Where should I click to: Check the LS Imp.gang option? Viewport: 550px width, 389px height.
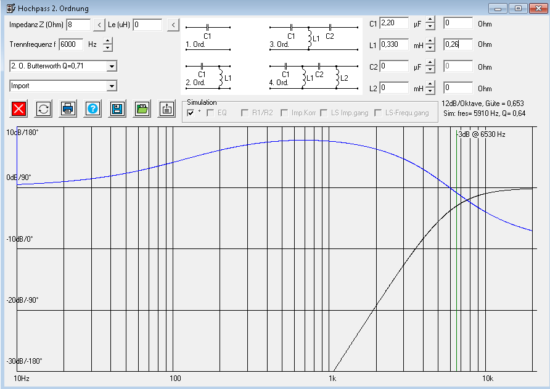324,113
